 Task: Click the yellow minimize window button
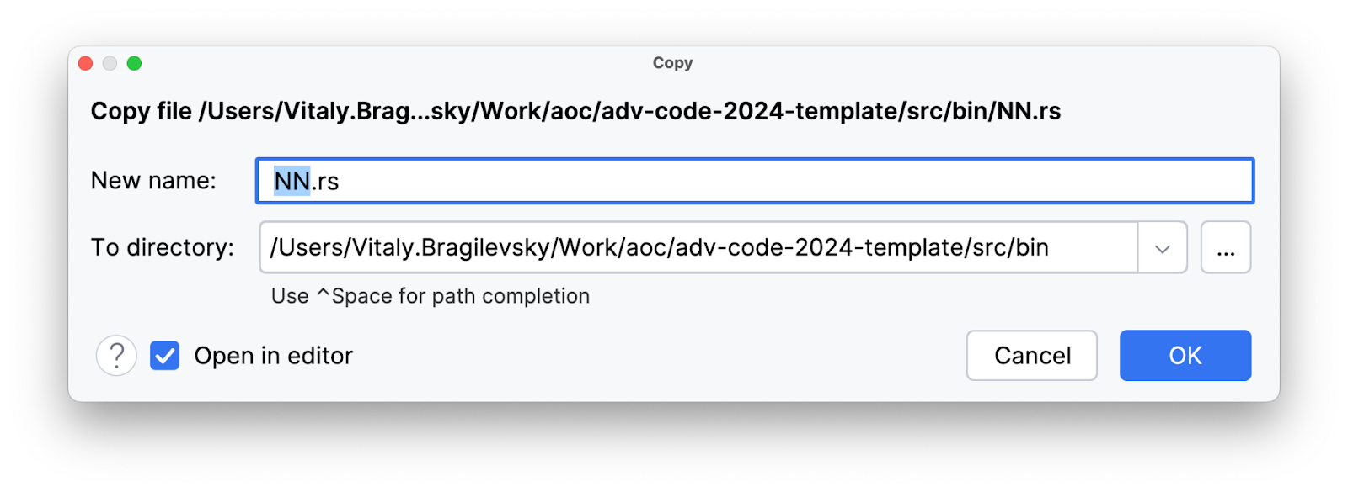[110, 63]
